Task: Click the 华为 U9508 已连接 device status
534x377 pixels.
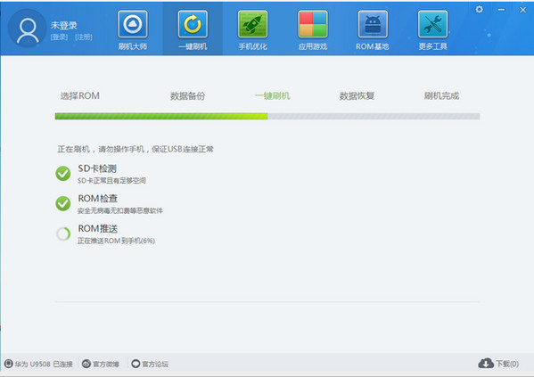Action: pos(38,364)
